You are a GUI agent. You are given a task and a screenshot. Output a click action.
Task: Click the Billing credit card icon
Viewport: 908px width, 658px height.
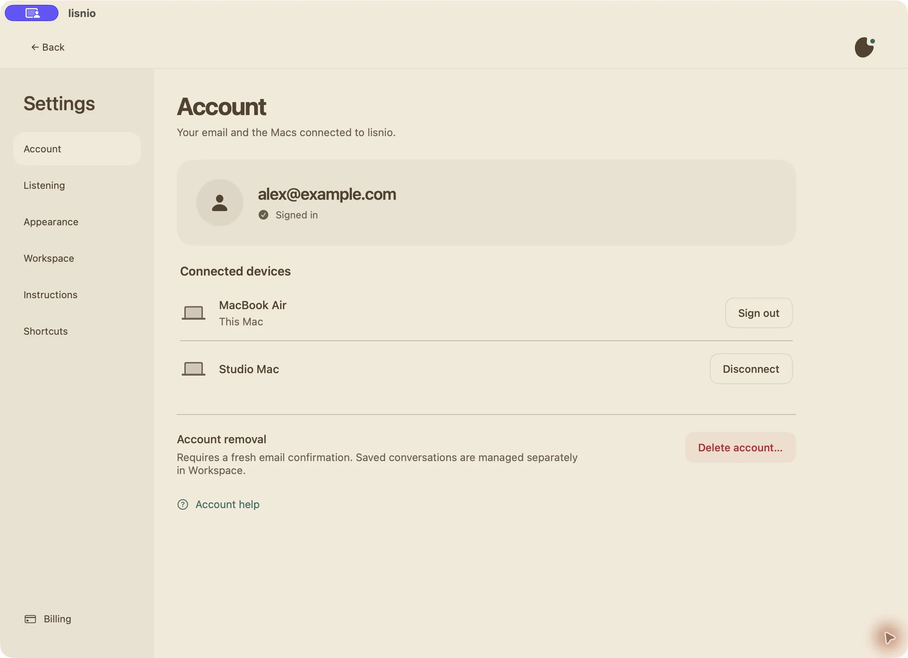click(x=30, y=619)
